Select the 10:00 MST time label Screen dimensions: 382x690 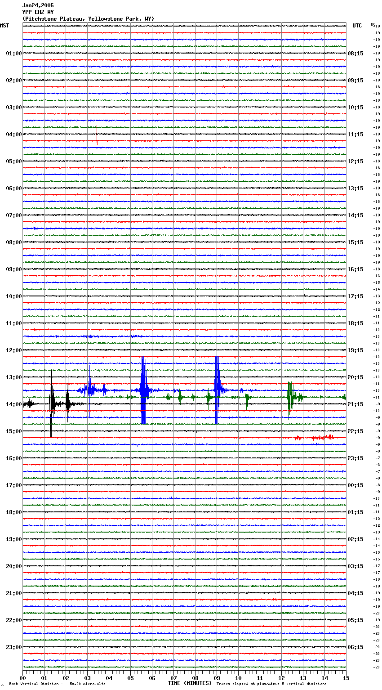pos(13,296)
